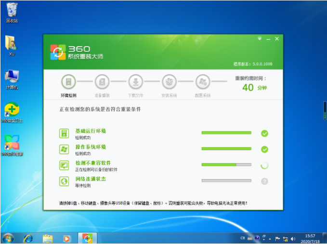This screenshot has height=244, width=327.
Task: Minimize the 360 reinstall window
Action: (x=268, y=39)
